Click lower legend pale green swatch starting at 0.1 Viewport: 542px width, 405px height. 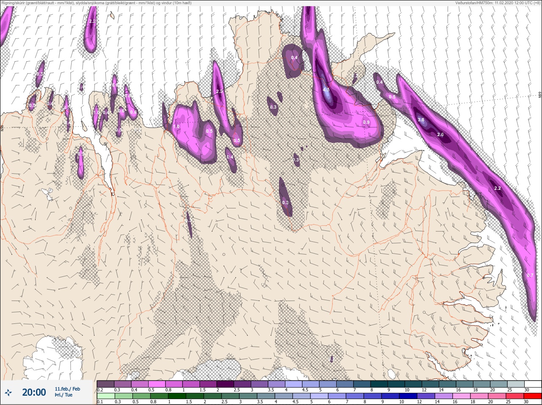pos(106,397)
